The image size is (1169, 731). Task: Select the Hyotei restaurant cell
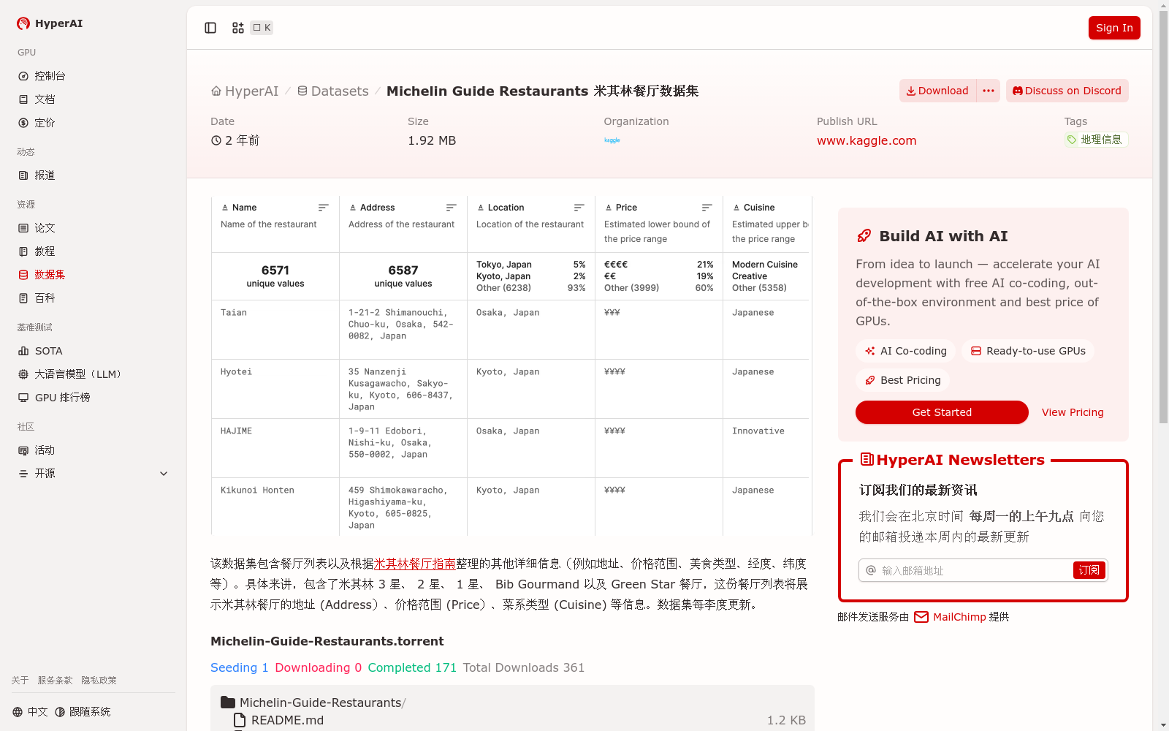coord(275,389)
